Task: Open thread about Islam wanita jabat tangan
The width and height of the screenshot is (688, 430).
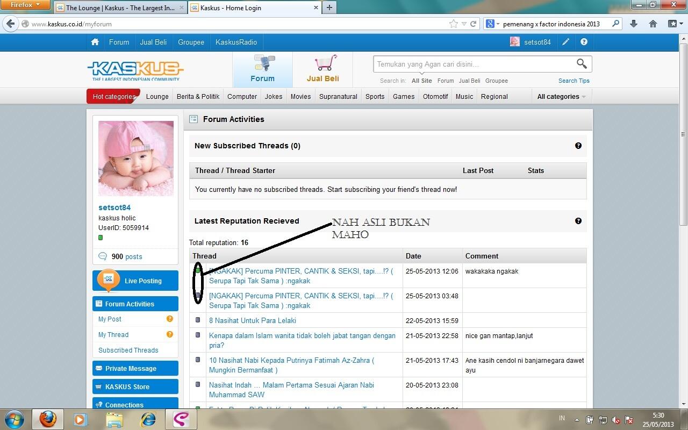Action: 302,340
